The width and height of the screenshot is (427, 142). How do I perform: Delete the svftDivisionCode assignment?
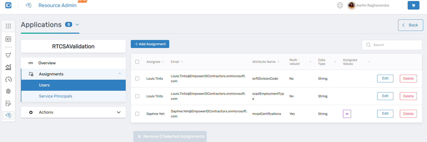[408, 78]
